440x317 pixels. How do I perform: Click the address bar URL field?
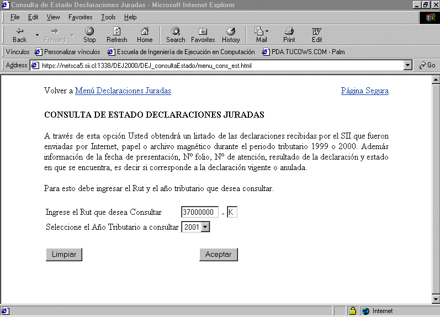(222, 65)
